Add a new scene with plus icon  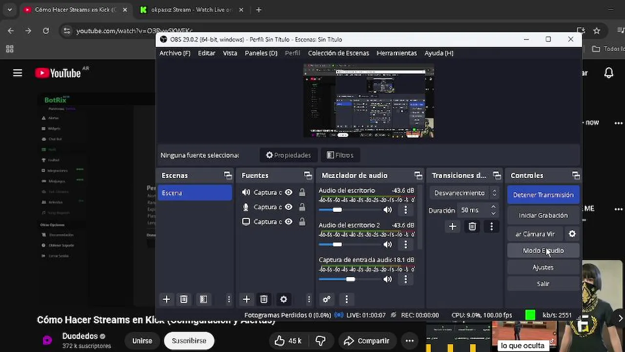point(166,299)
